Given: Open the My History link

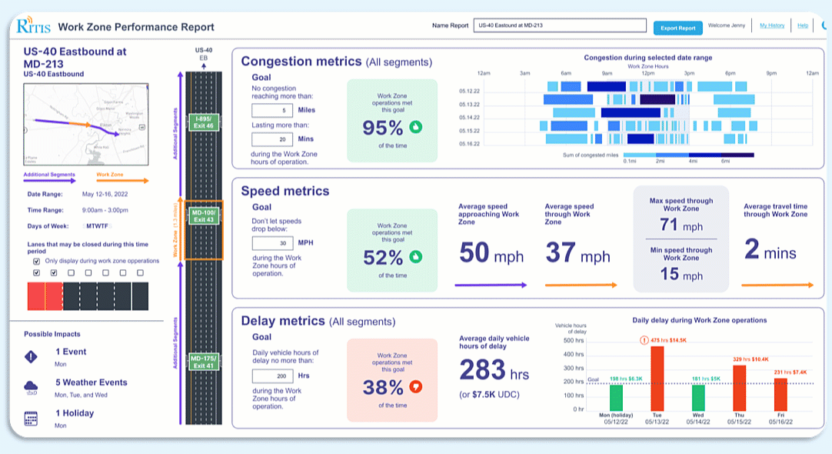Looking at the screenshot, I should [772, 25].
